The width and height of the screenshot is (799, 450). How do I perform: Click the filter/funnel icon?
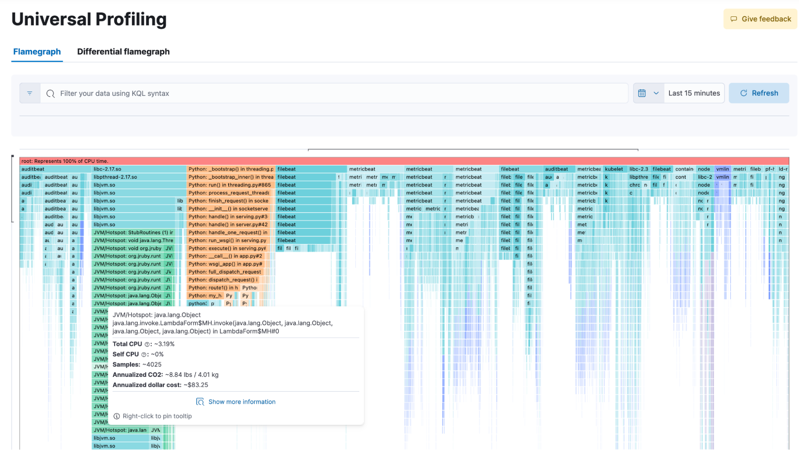30,93
